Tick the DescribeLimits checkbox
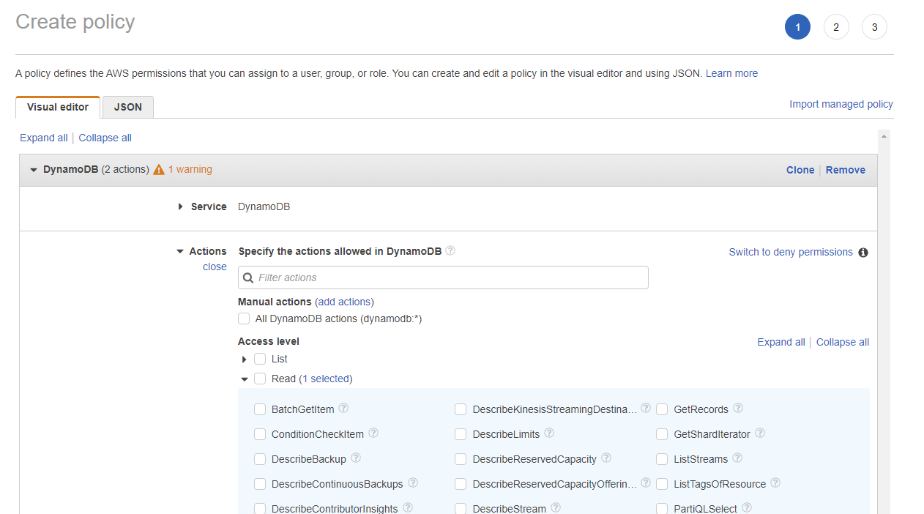924x514 pixels. [461, 434]
